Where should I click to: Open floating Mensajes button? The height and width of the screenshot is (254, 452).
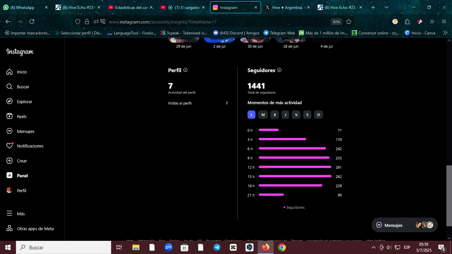pyautogui.click(x=404, y=225)
